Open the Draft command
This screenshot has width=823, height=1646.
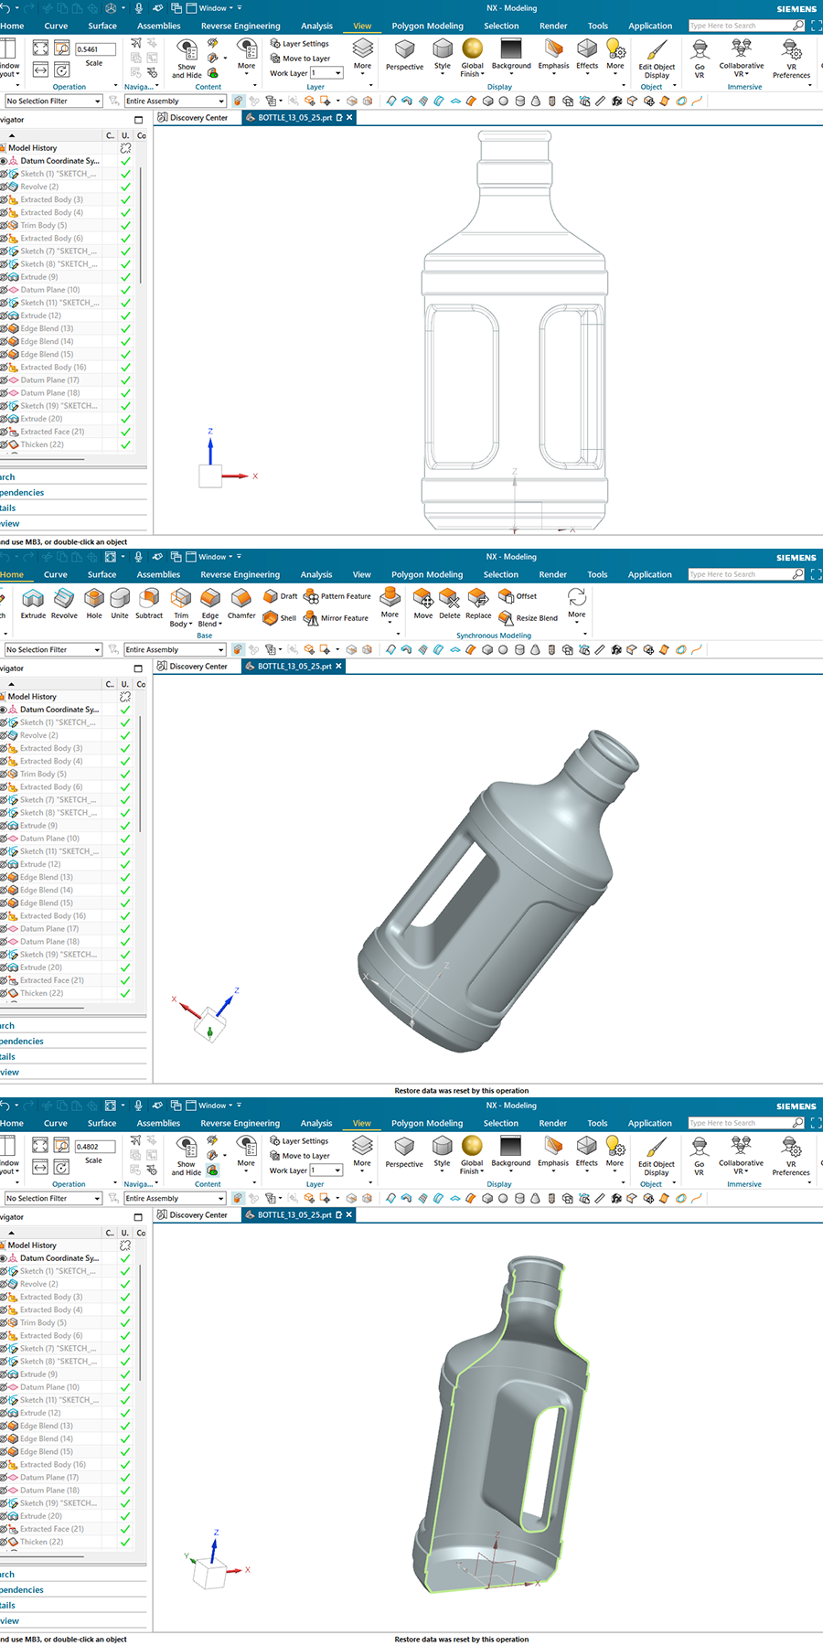coord(281,596)
